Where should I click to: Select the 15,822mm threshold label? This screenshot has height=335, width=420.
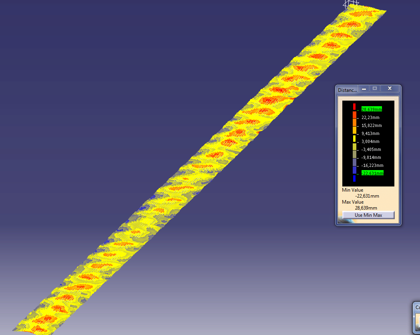coord(372,125)
